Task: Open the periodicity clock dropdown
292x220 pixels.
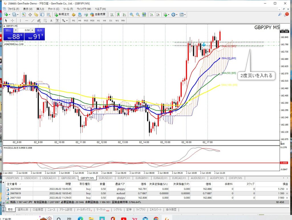Action: pyautogui.click(x=174, y=15)
